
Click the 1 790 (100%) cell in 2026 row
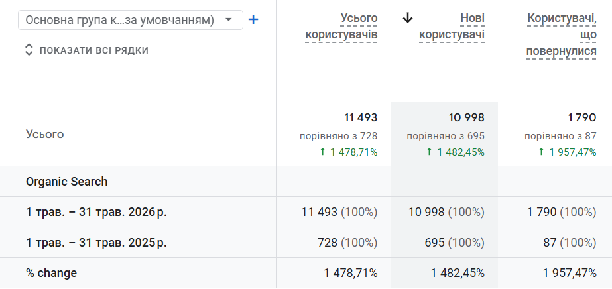[x=562, y=212]
